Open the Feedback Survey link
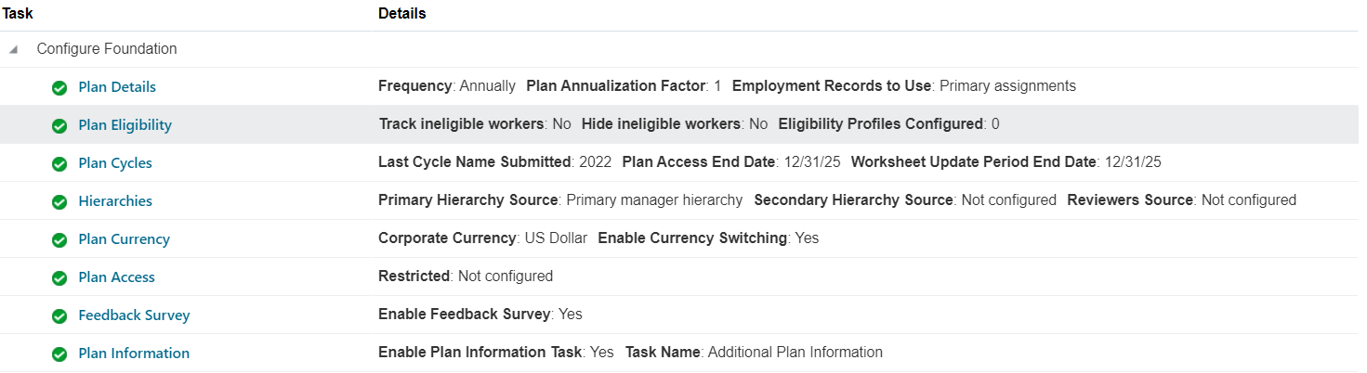Screen dimensions: 1367x373 [x=134, y=315]
